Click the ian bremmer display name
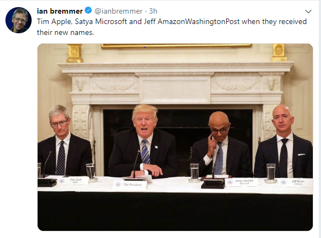Image resolution: width=321 pixels, height=238 pixels. click(x=60, y=11)
